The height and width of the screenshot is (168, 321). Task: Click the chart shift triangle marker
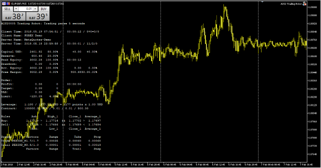click(x=262, y=2)
